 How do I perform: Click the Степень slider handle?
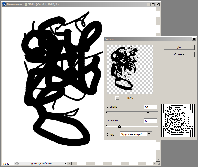coord(148,113)
